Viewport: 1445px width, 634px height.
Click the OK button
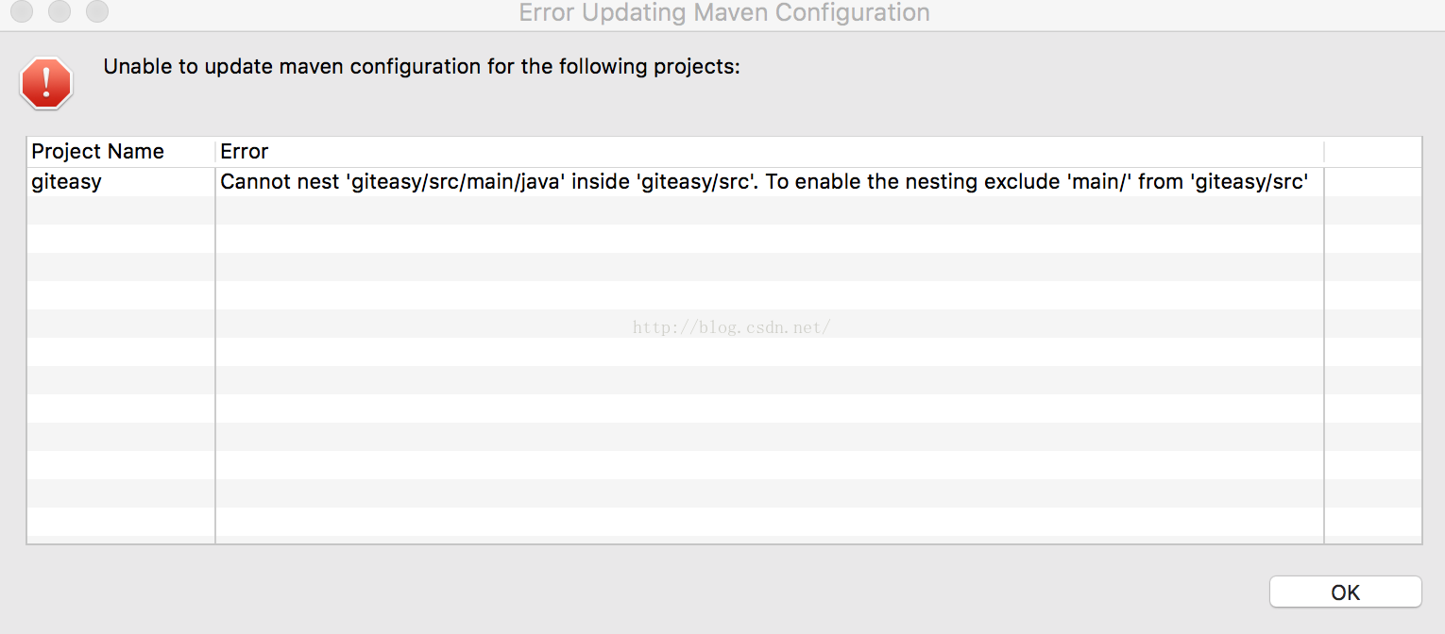click(1345, 592)
